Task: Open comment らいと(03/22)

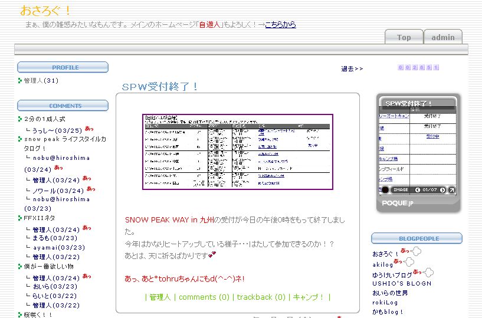Action: [x=55, y=296]
